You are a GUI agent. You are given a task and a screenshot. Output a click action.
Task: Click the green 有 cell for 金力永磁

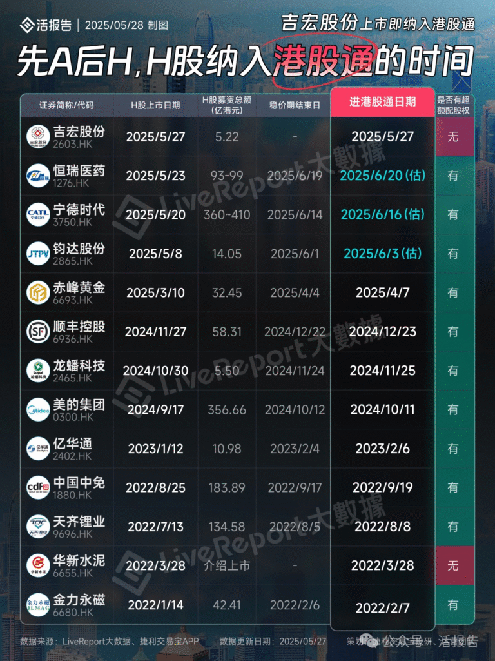tap(453, 604)
